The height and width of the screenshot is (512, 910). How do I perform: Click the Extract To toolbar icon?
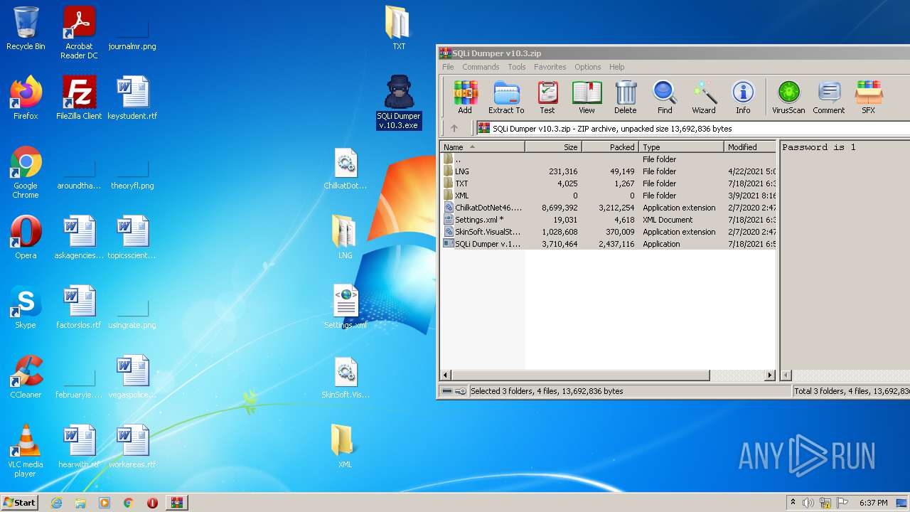[x=506, y=97]
